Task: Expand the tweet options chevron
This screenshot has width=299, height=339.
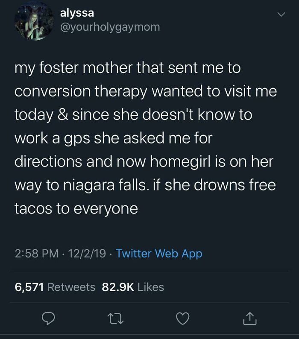Action: click(x=281, y=15)
